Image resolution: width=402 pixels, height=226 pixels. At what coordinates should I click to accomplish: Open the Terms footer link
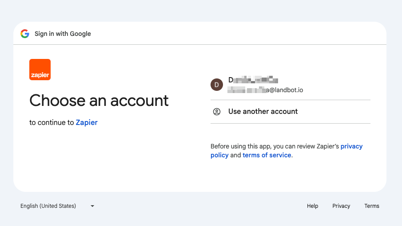372,206
